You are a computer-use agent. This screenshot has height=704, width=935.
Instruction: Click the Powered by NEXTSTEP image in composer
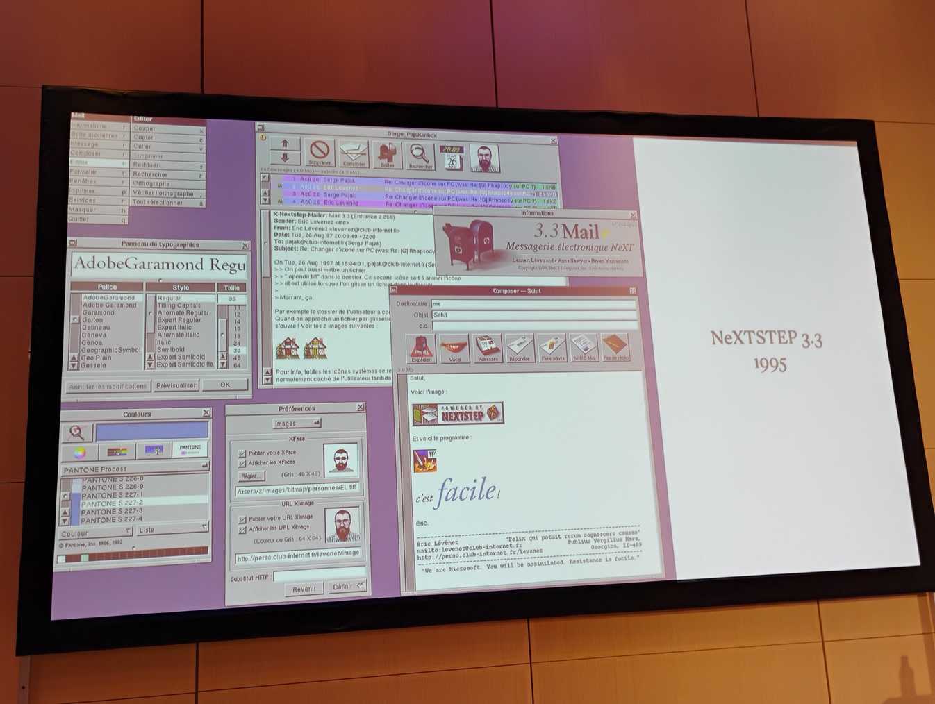point(457,414)
